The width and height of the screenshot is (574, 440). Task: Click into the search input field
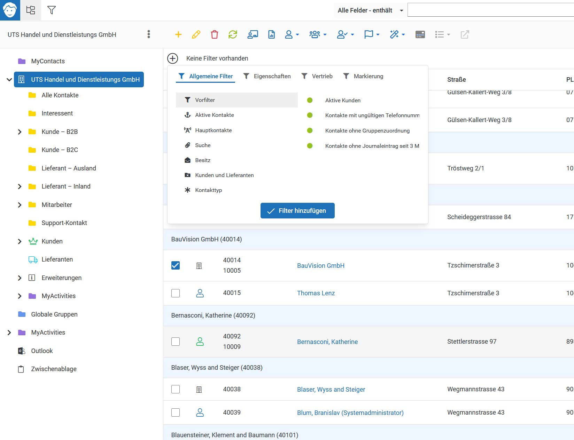pyautogui.click(x=490, y=10)
